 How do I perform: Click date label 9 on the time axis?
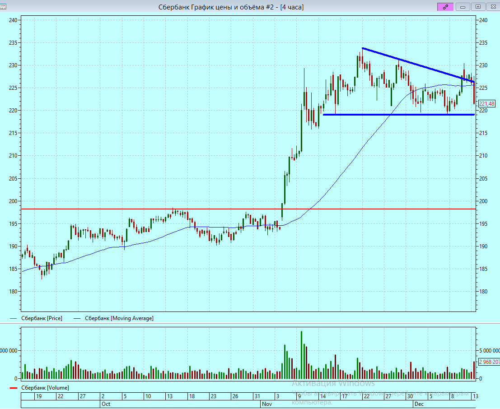299,396
